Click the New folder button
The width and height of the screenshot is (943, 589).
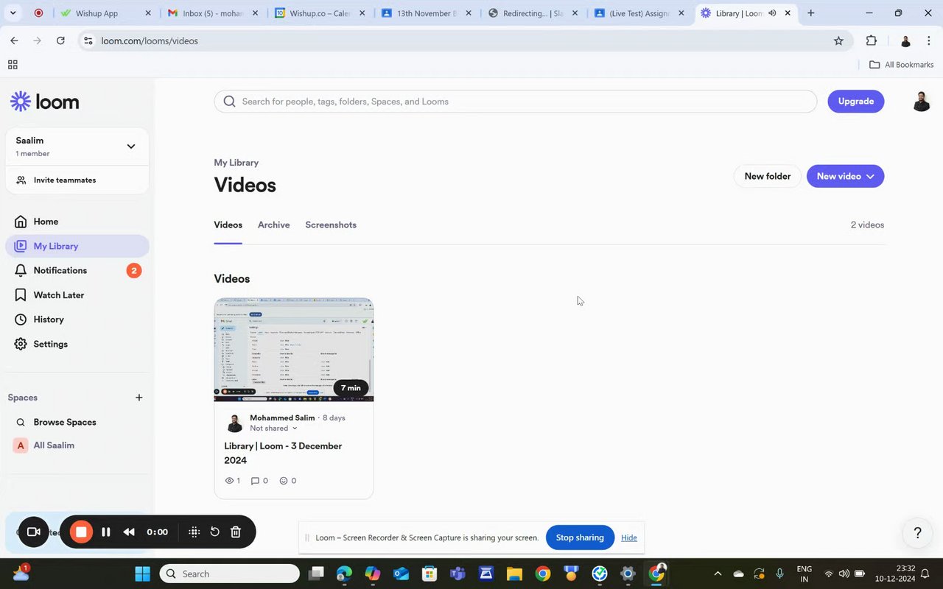coord(767,176)
